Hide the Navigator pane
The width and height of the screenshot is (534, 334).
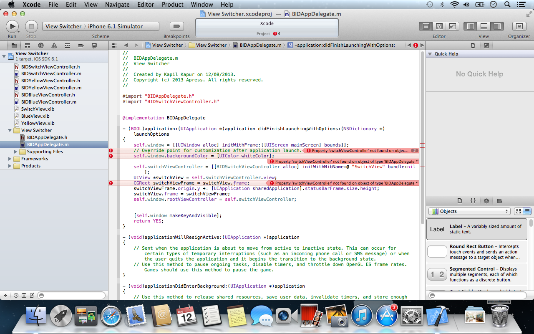click(471, 26)
